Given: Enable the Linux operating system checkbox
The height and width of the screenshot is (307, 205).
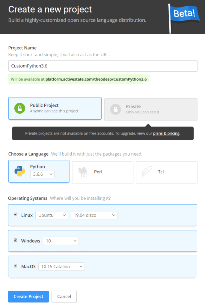Looking at the screenshot, I should tap(15, 215).
